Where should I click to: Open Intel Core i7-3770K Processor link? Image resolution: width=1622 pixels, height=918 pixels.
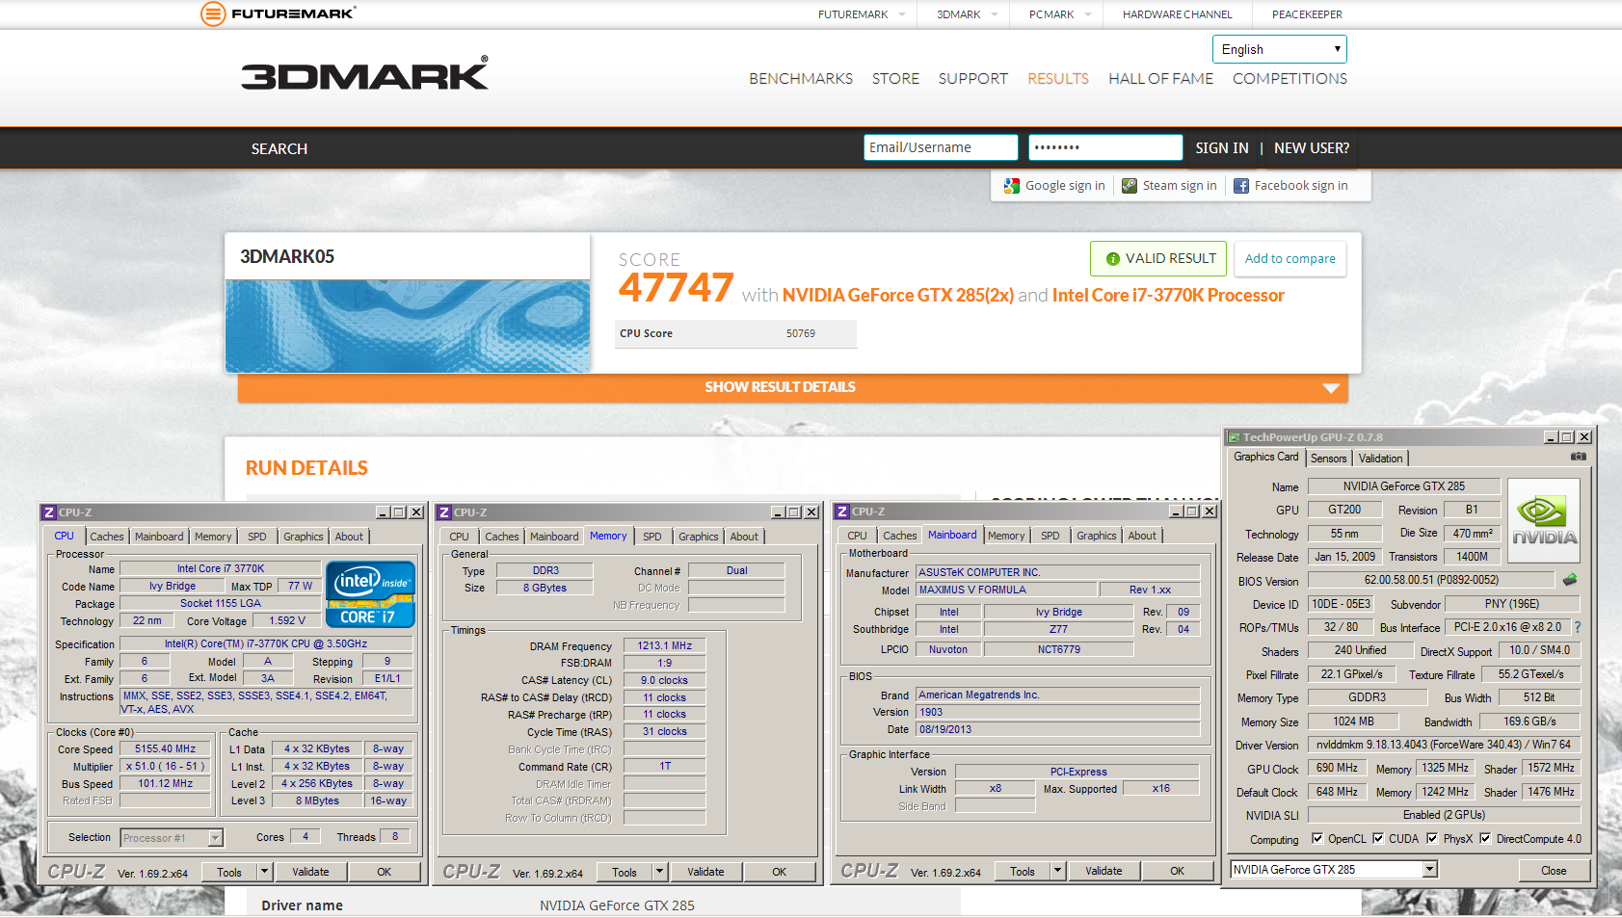1168,296
